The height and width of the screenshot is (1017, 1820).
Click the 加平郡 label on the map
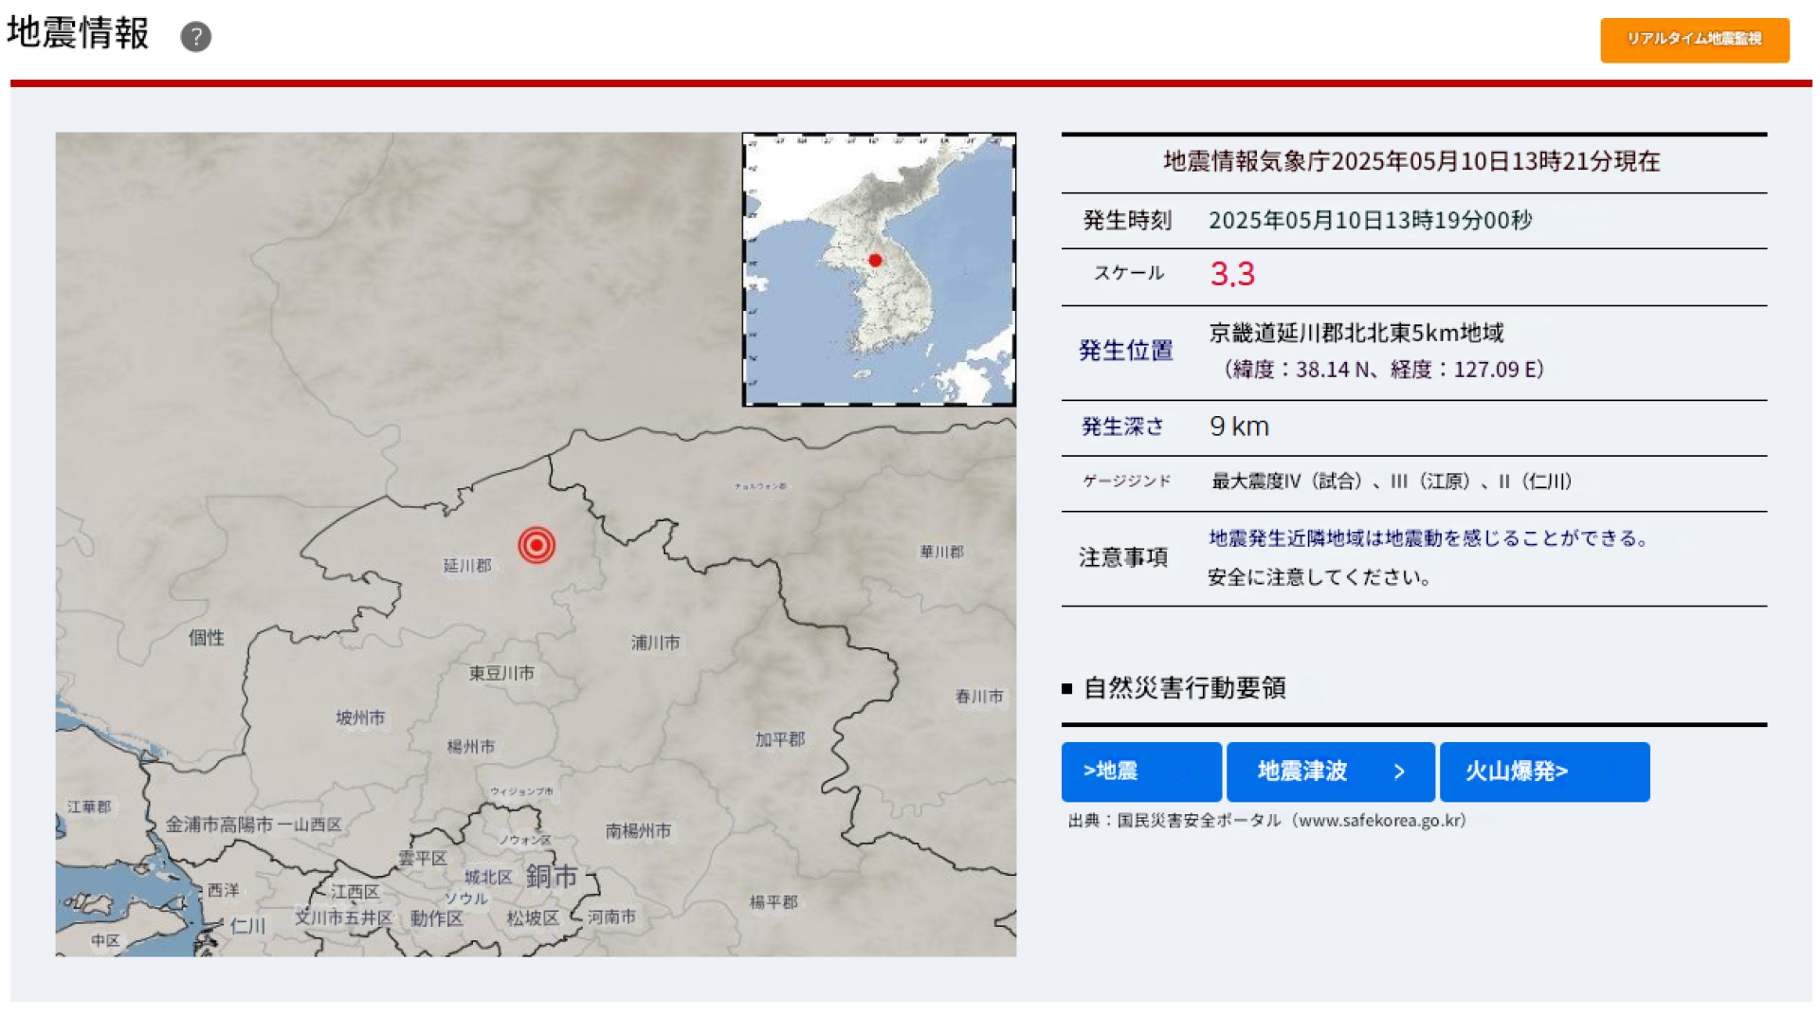click(779, 739)
